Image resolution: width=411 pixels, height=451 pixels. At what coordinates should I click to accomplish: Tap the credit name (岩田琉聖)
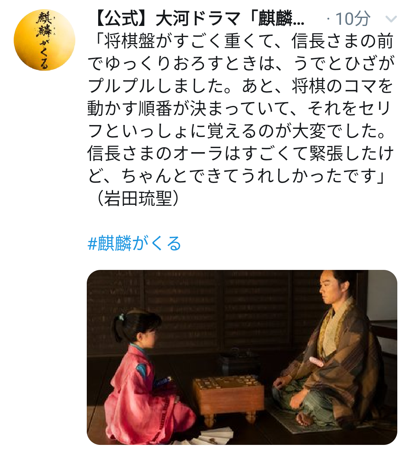[137, 199]
